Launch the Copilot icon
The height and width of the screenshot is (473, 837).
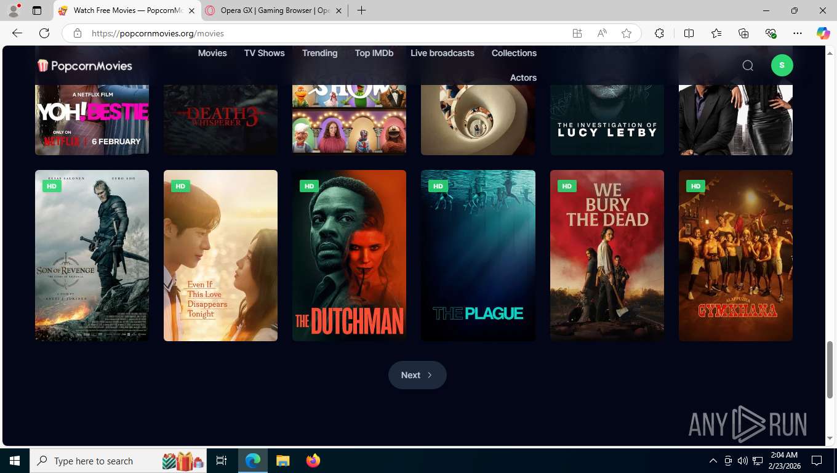823,33
